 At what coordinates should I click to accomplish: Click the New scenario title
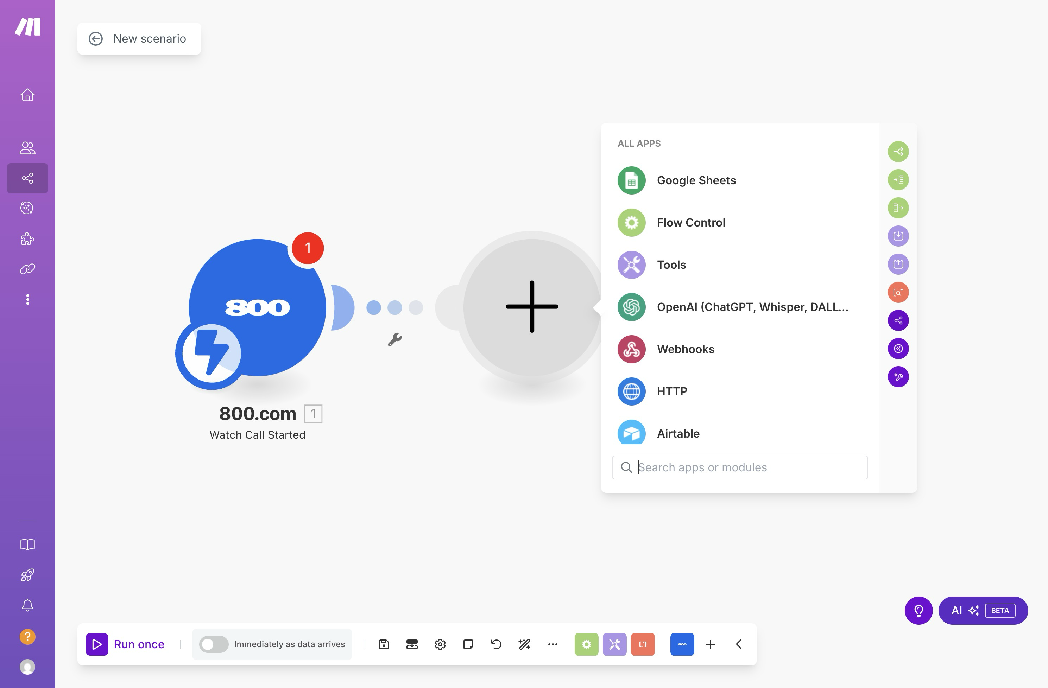coord(150,39)
